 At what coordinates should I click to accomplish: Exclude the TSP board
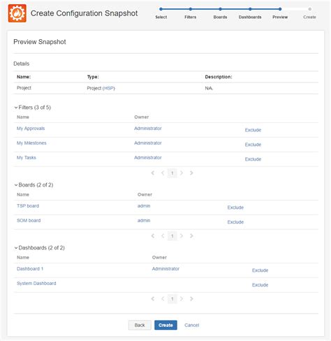pos(235,208)
